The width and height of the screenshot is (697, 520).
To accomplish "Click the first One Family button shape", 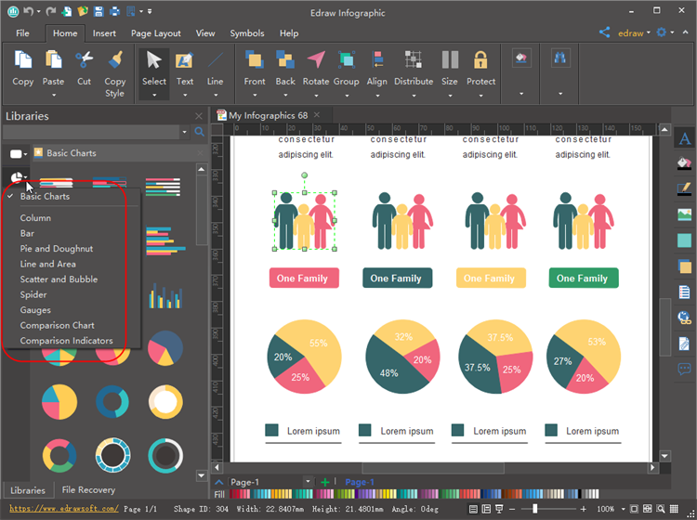I will click(304, 279).
